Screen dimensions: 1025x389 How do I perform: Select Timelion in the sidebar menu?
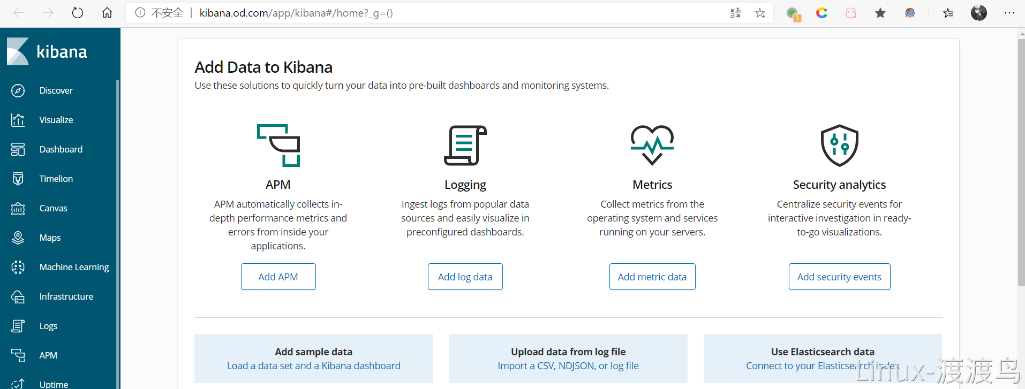pos(56,179)
